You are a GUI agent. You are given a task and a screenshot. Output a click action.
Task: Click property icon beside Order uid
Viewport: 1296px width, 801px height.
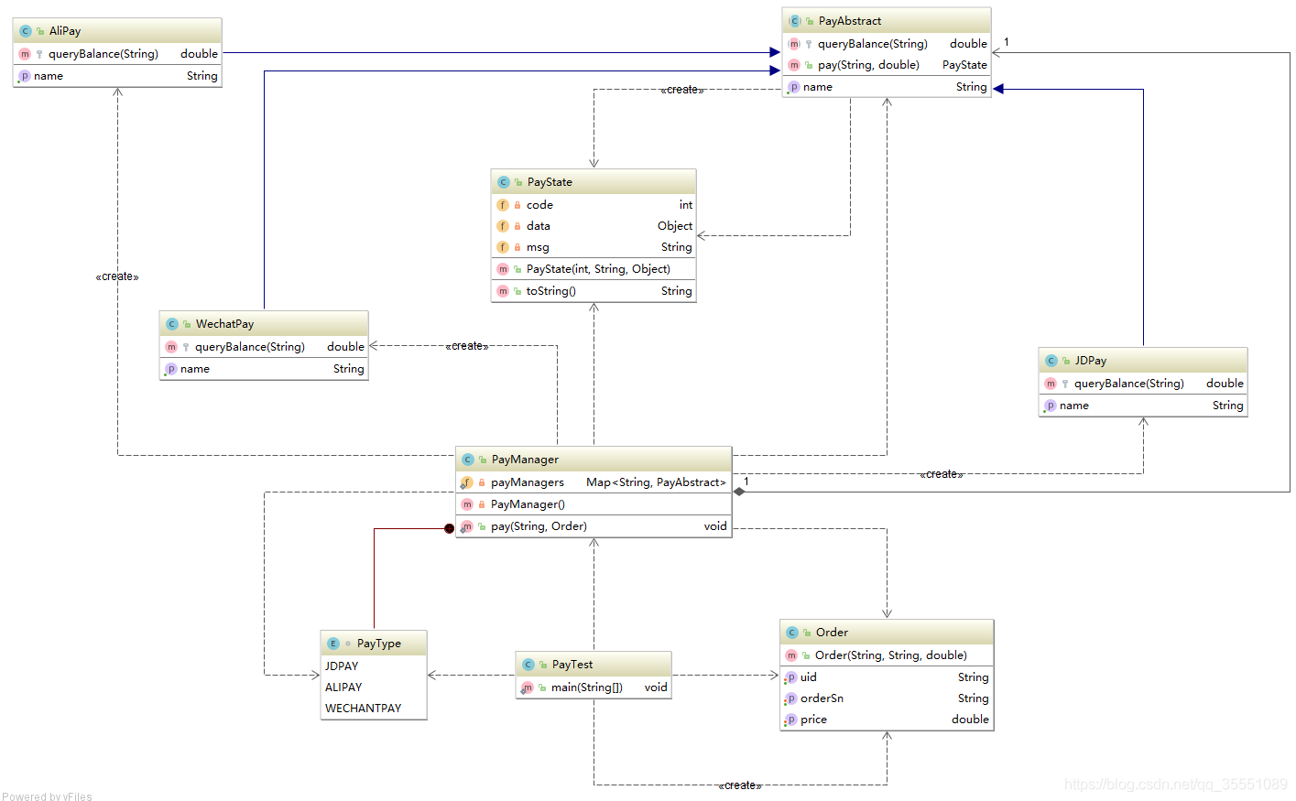coord(791,677)
